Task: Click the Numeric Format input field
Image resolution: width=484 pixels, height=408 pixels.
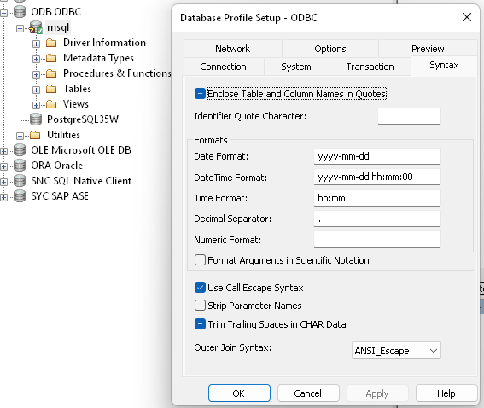Action: pos(377,239)
